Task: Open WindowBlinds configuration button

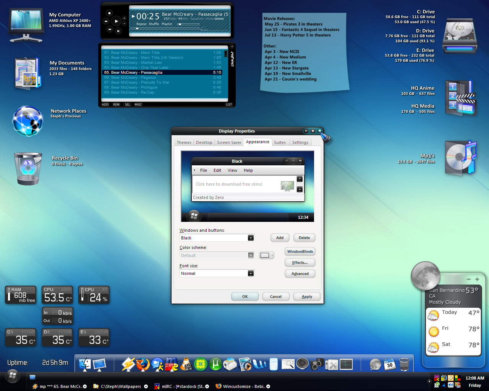Action: [300, 252]
